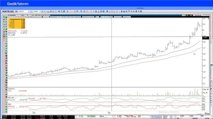Select the arc drawing tool in sidebar

tap(6, 44)
